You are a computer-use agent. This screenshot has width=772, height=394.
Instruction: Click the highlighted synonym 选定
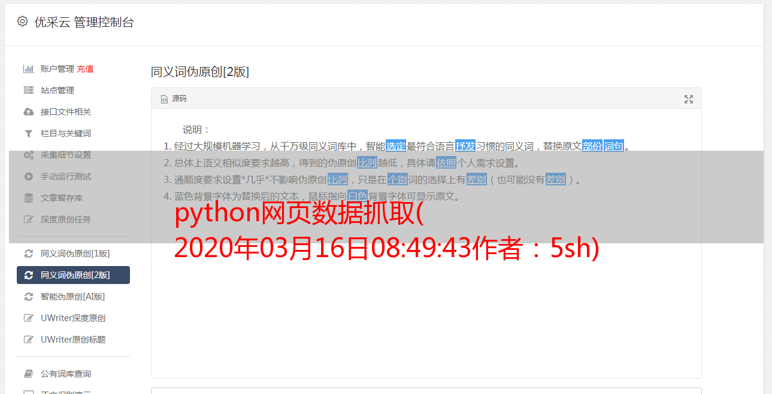[x=396, y=146]
